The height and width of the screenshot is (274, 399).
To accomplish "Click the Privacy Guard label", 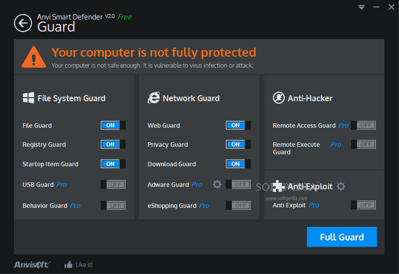I will click(168, 145).
